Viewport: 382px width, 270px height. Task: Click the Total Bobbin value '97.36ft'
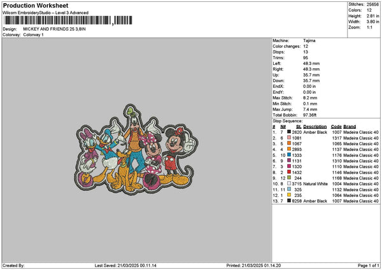coord(309,115)
